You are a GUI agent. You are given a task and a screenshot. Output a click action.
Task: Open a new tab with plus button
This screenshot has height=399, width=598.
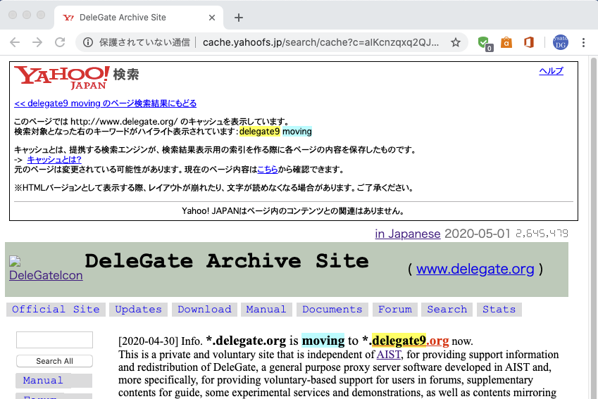click(x=238, y=18)
